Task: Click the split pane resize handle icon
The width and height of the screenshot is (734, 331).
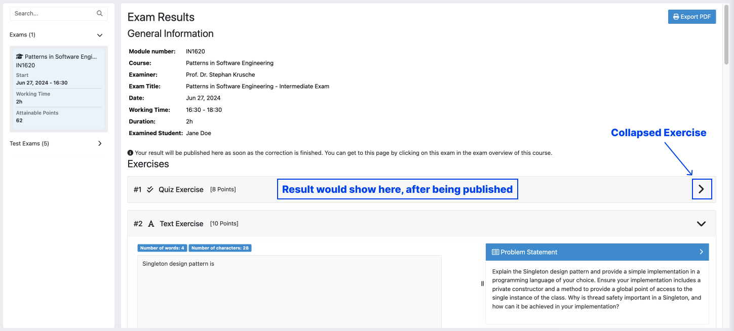Action: tap(482, 284)
